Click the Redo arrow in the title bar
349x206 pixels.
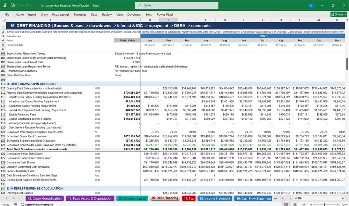pos(28,5)
